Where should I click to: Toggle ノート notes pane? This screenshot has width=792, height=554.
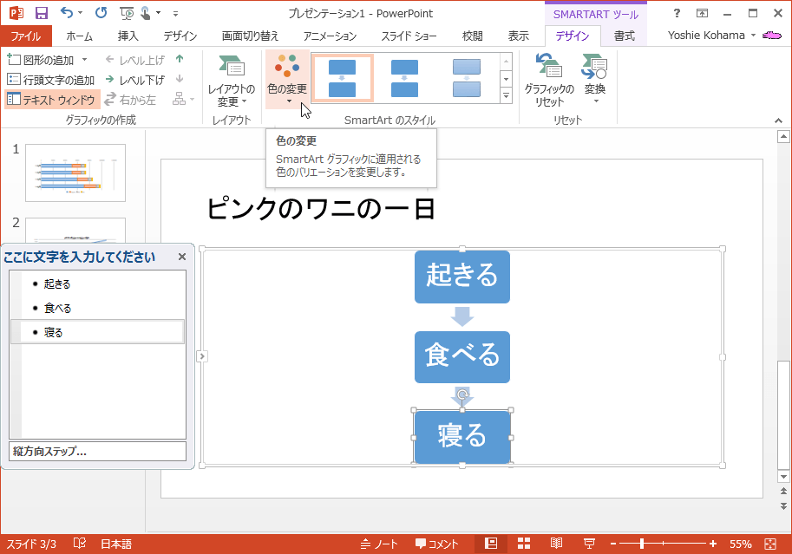(x=379, y=544)
